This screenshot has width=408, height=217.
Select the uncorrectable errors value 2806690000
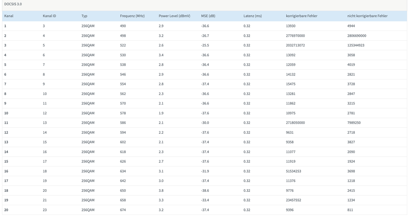357,35
